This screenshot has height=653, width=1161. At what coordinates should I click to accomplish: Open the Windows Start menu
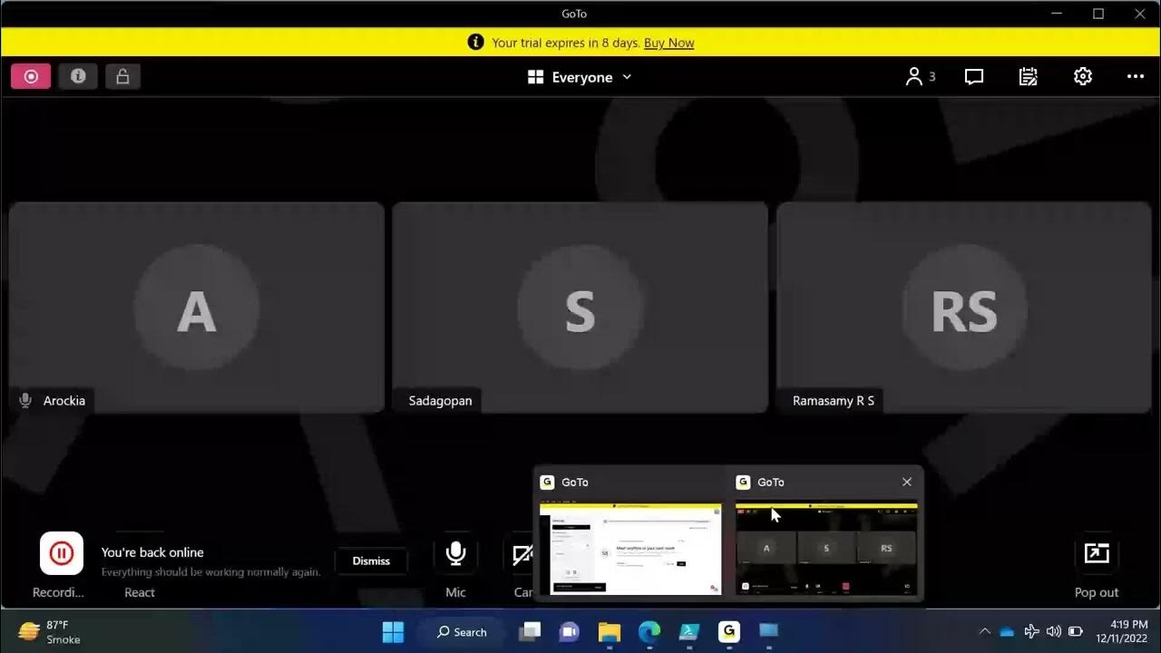[393, 631]
